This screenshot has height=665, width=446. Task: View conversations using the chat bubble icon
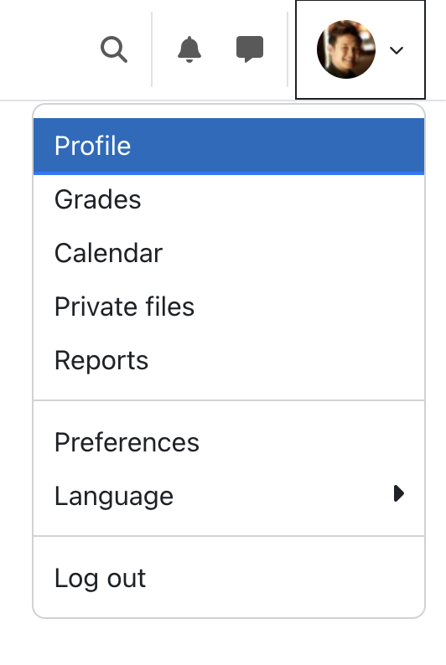pyautogui.click(x=250, y=49)
